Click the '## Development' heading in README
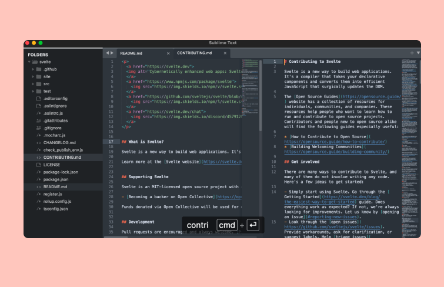This screenshot has height=287, width=444. point(138,222)
